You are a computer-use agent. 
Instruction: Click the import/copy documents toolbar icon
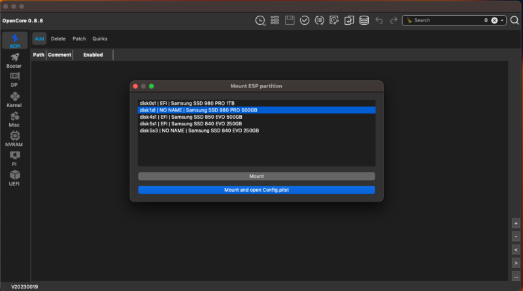coord(349,20)
